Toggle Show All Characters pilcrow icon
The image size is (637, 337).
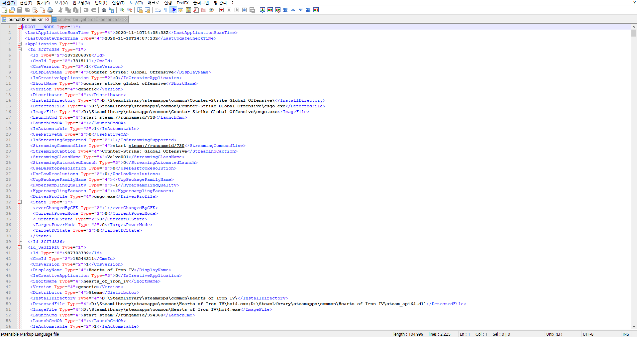tap(165, 10)
